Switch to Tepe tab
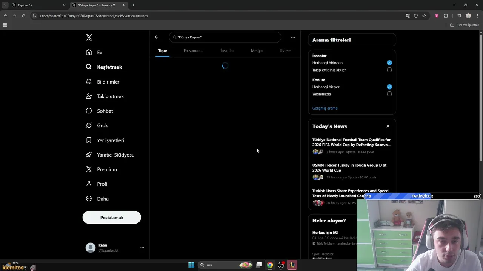 click(x=163, y=50)
